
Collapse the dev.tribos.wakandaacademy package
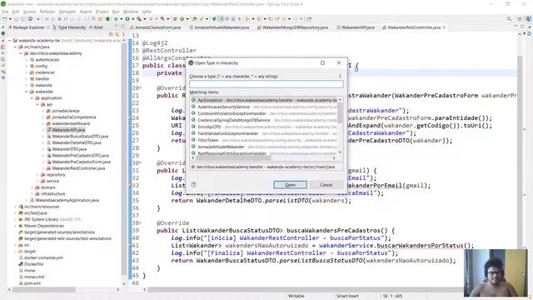[21, 53]
